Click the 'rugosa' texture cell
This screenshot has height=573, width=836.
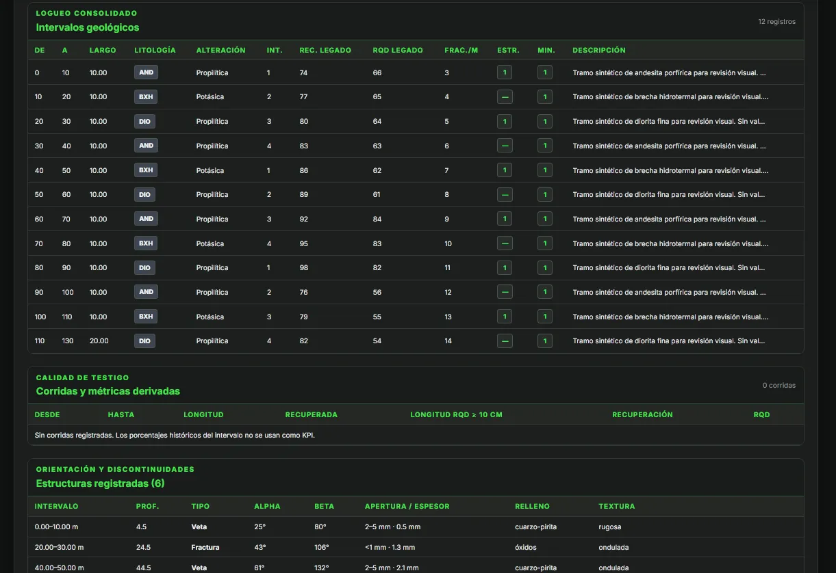pos(609,527)
